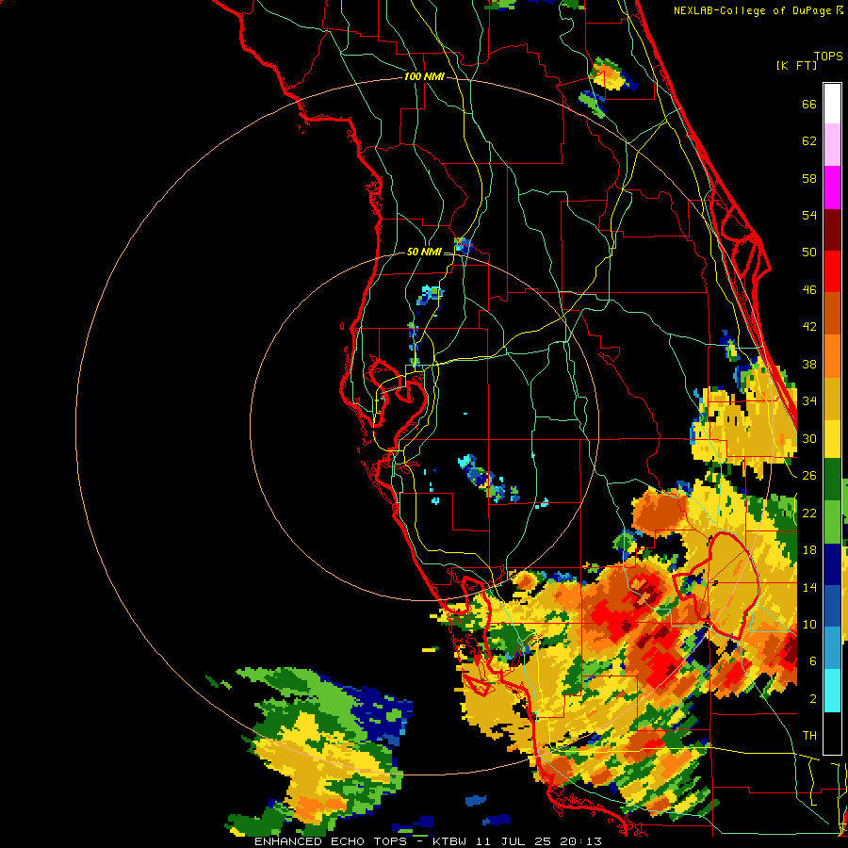The width and height of the screenshot is (848, 848).
Task: Click the magenta 58 kft legend swatch
Action: click(x=832, y=188)
